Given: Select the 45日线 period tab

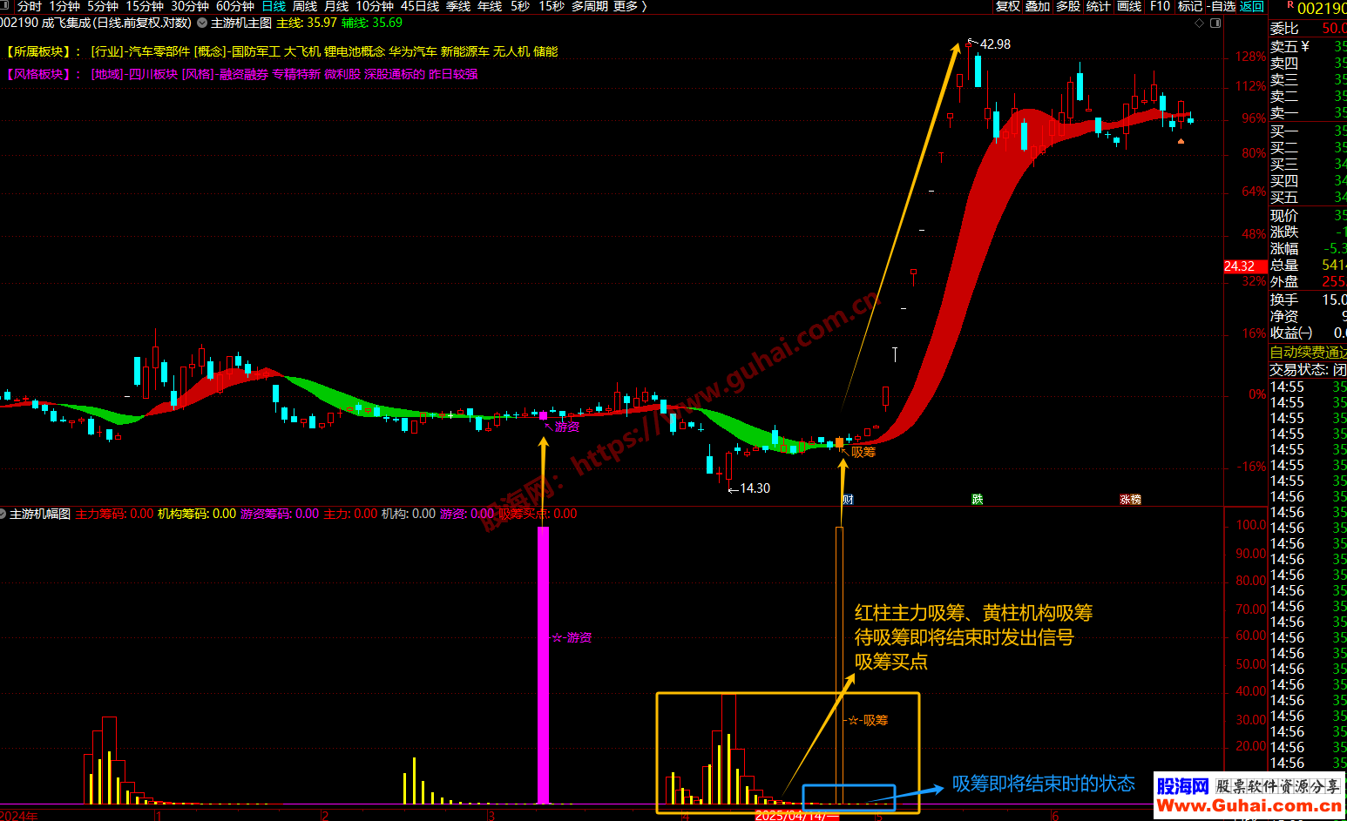Looking at the screenshot, I should [420, 6].
